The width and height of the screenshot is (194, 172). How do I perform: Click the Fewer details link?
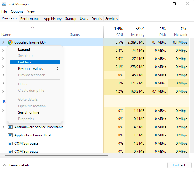(19, 165)
